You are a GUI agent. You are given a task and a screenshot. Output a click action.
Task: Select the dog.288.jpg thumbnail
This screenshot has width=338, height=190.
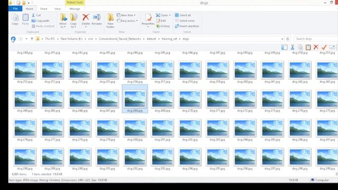(25, 157)
